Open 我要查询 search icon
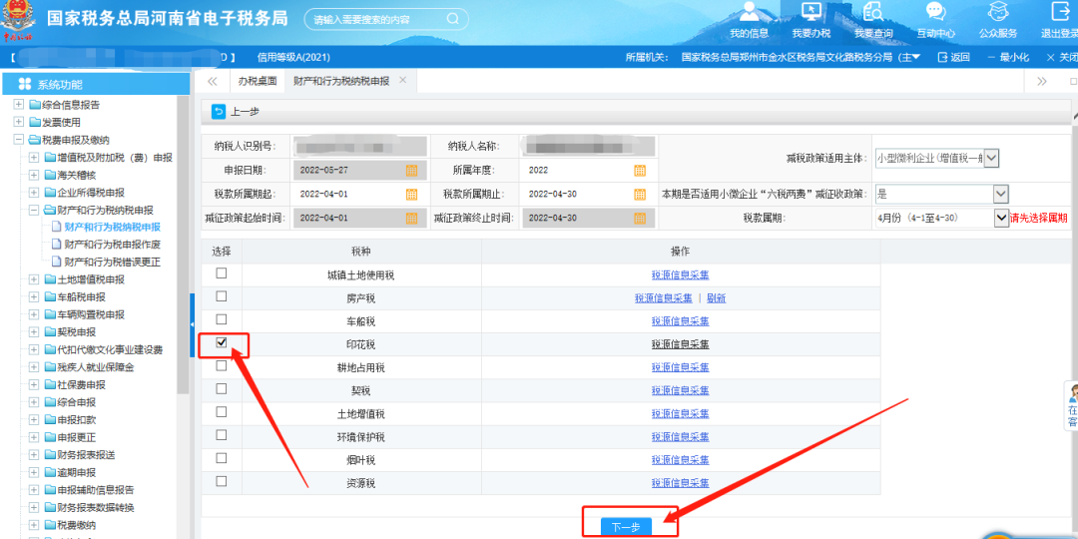 pyautogui.click(x=873, y=12)
